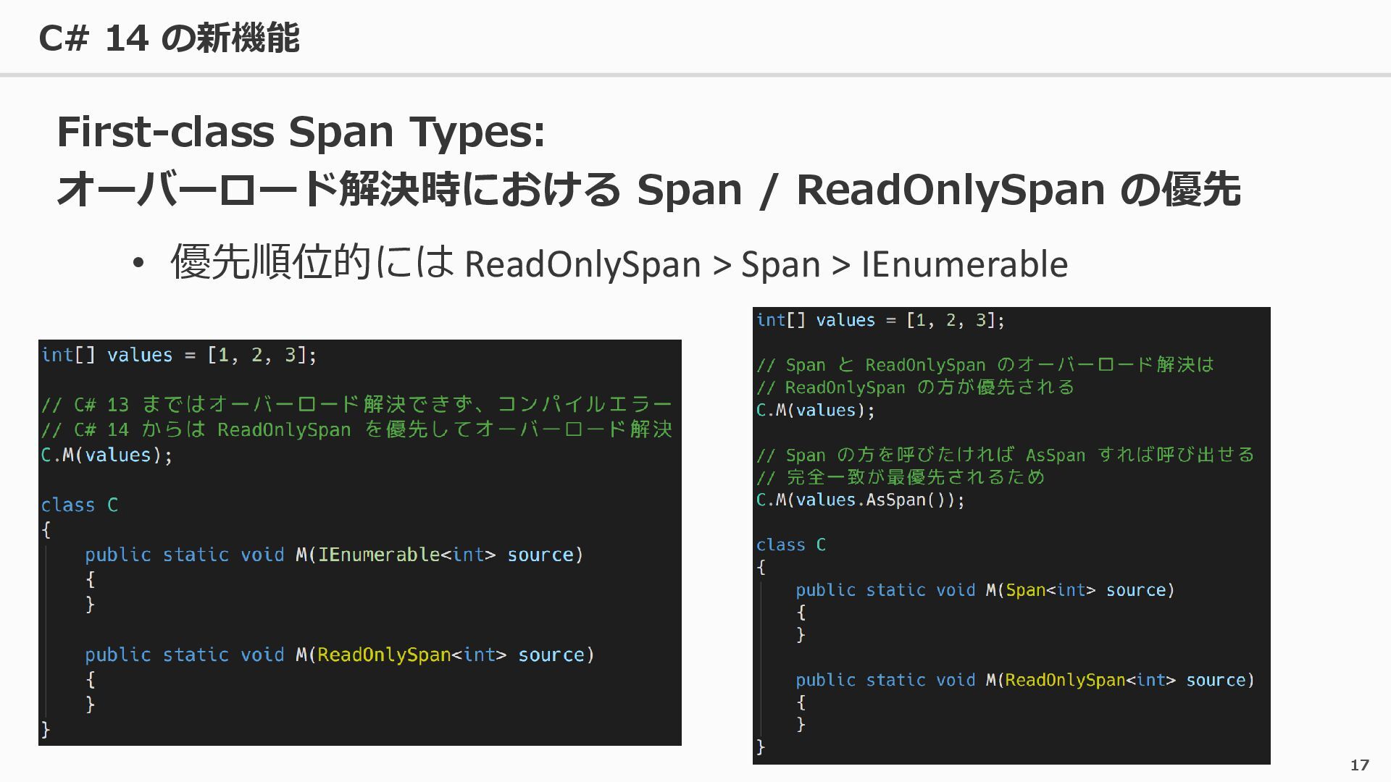Image resolution: width=1391 pixels, height=782 pixels.
Task: Click "int[] values = [1, 2, 3];" in left code block
Action: point(179,355)
